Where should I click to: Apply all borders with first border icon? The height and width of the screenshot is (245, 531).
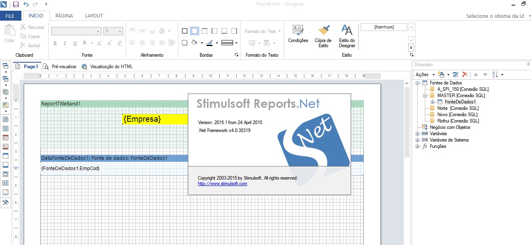pos(184,31)
